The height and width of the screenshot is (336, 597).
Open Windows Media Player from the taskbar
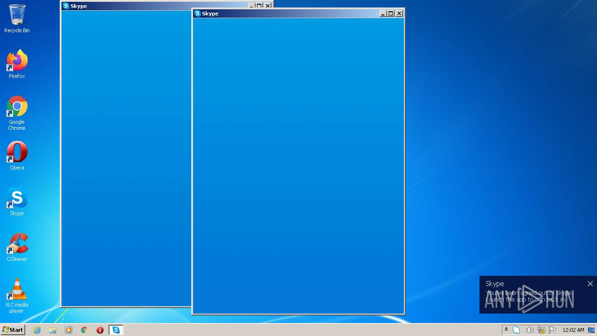pyautogui.click(x=69, y=330)
